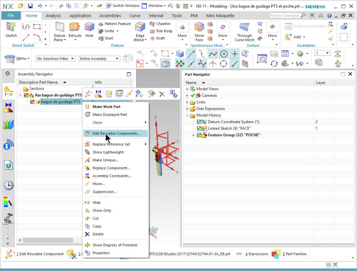Expand the User Expressions node
Image resolution: width=357 pixels, height=271 pixels.
point(187,109)
